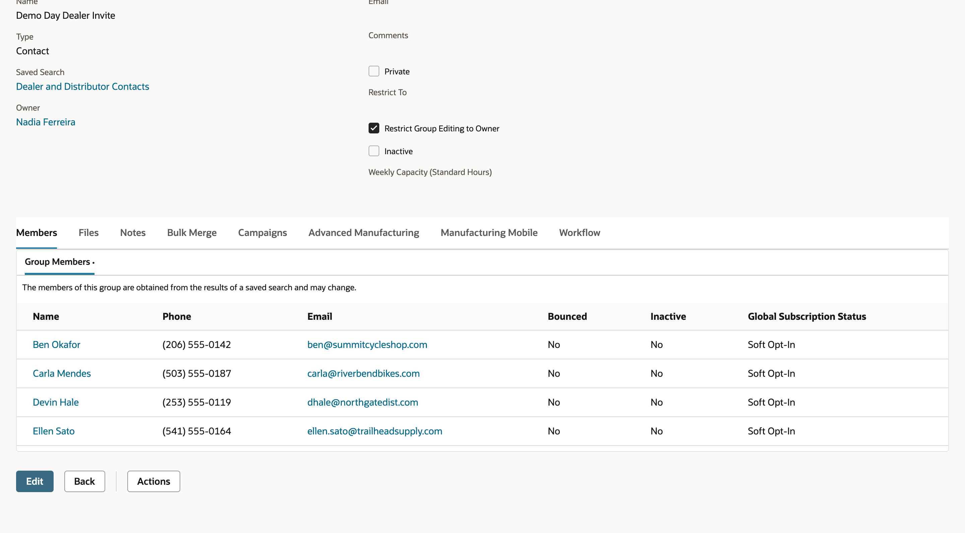Click phone number (503) 555-0187
Image resolution: width=965 pixels, height=533 pixels.
[197, 373]
